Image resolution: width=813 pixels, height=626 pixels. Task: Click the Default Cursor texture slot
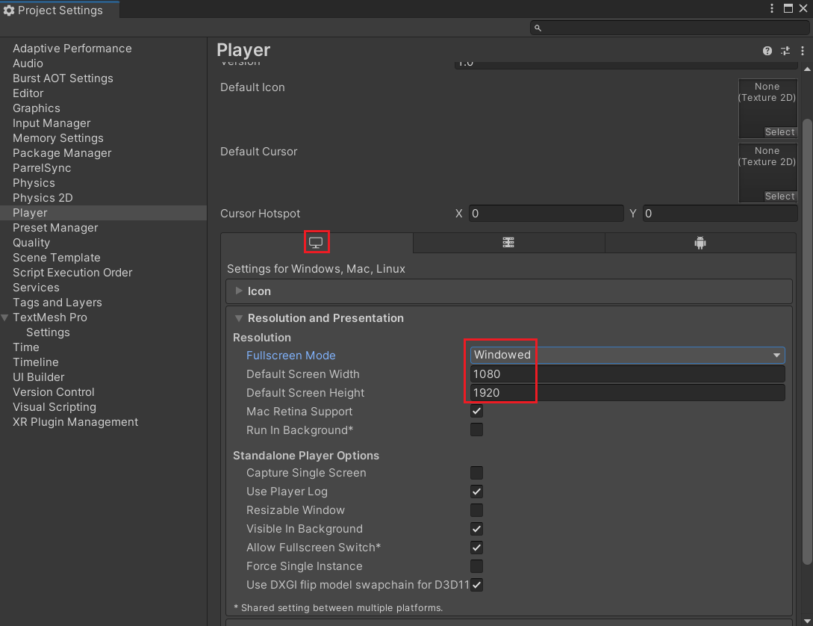(x=767, y=173)
